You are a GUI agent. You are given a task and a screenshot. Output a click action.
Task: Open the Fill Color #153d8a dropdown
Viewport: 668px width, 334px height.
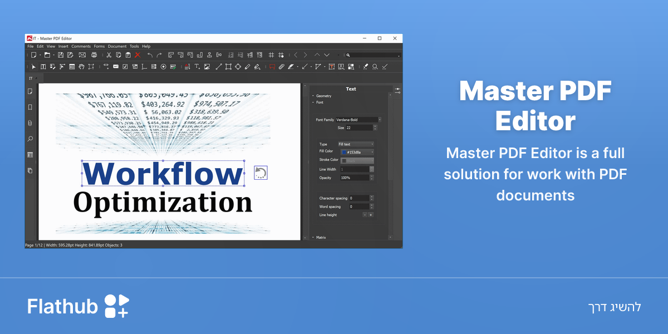[357, 151]
